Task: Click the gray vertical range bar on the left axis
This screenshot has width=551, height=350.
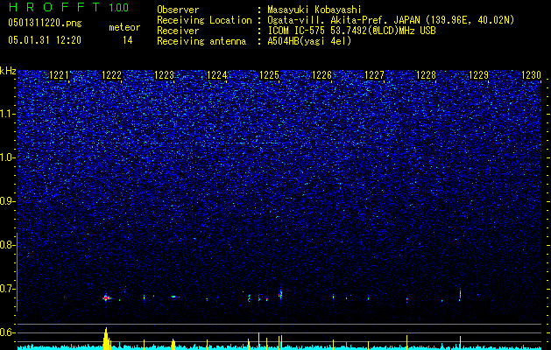Action: (x=18, y=272)
